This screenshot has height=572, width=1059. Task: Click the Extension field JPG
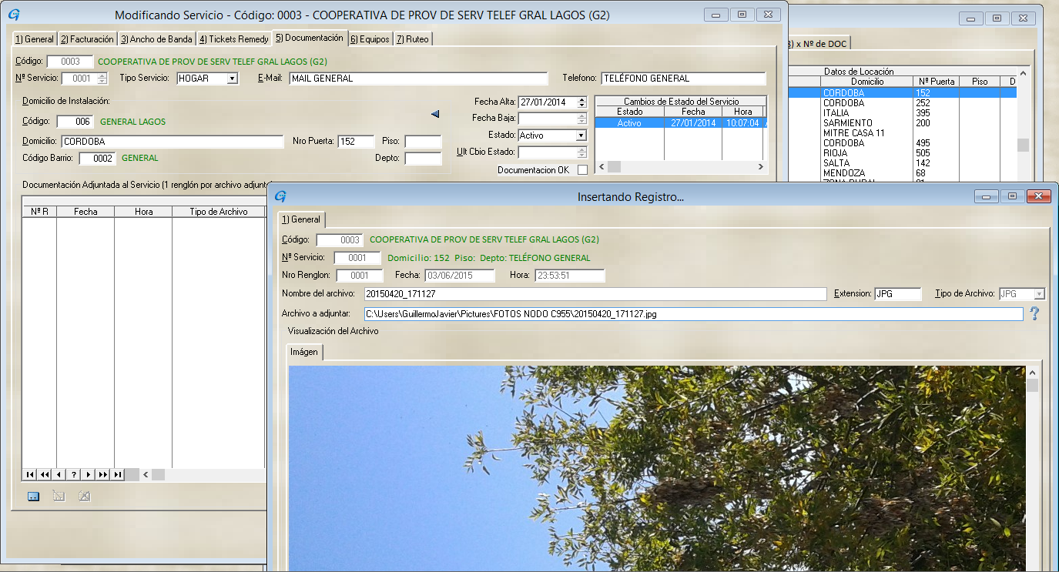click(x=897, y=294)
